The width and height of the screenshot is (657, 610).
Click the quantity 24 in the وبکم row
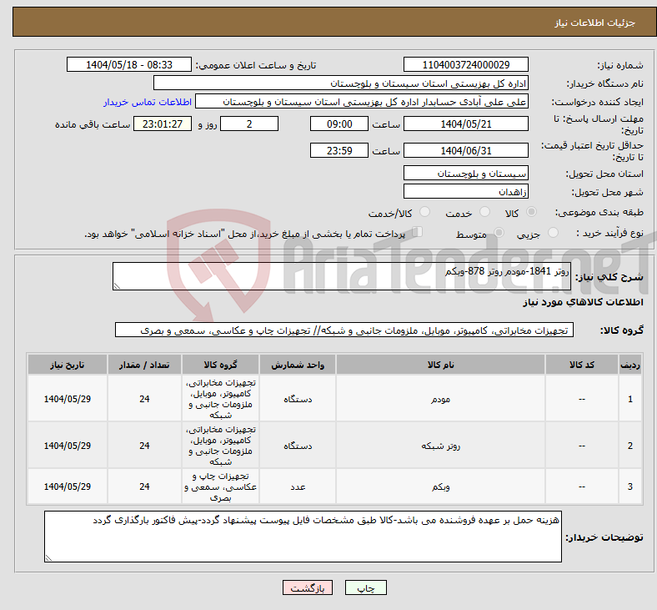(x=144, y=486)
